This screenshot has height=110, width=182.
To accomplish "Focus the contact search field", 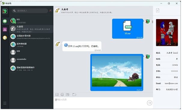I will tap(30, 11).
